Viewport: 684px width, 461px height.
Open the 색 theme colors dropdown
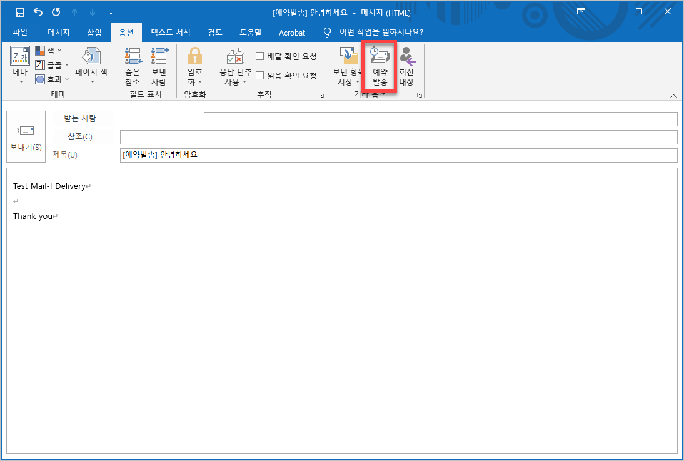[48, 51]
